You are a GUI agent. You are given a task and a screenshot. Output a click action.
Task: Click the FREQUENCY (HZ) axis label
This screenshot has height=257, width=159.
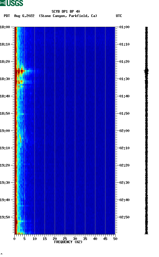point(68,242)
